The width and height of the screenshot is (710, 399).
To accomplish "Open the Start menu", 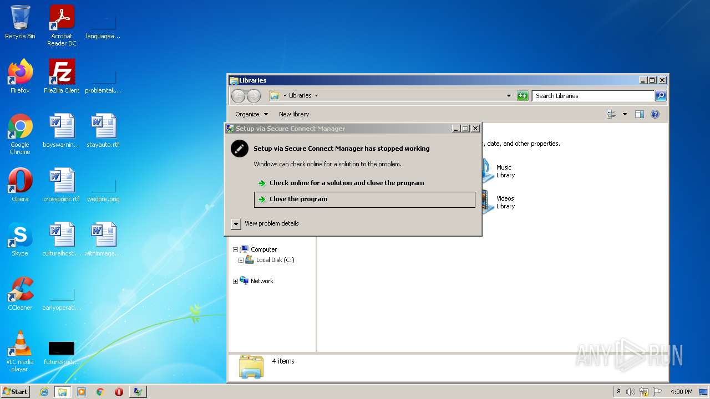I will pyautogui.click(x=16, y=392).
